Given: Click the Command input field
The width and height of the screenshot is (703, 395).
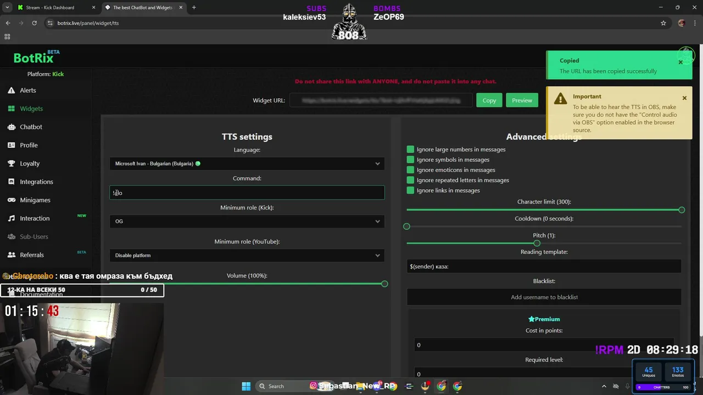Looking at the screenshot, I should pyautogui.click(x=247, y=193).
